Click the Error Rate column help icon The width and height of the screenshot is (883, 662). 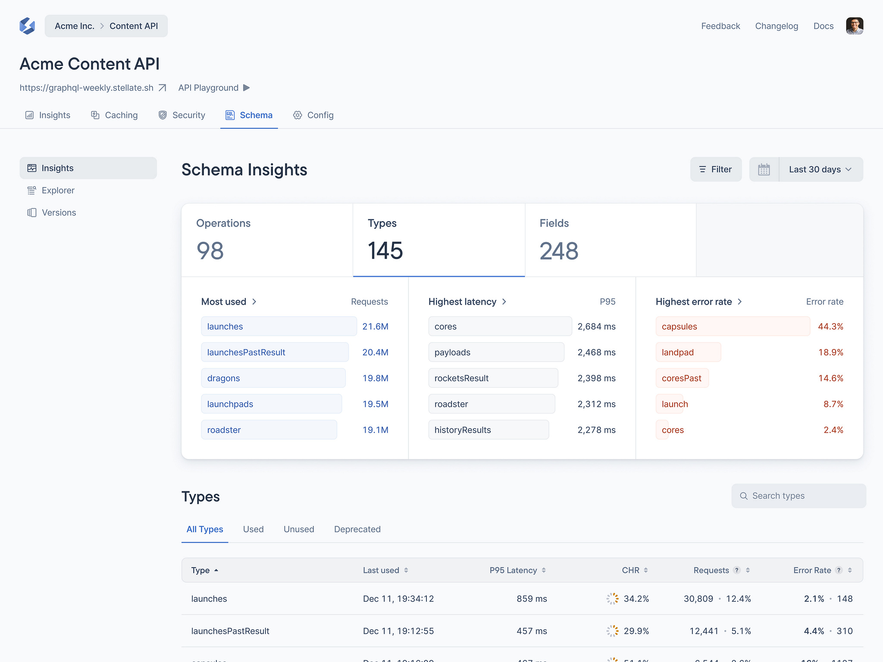tap(839, 570)
